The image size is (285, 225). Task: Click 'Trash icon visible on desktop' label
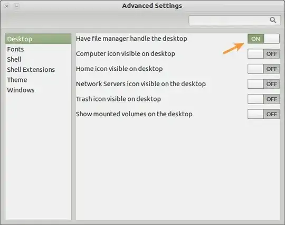click(118, 99)
